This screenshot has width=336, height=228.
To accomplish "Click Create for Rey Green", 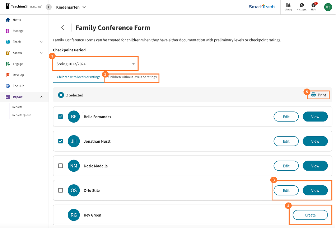I will pos(309,215).
